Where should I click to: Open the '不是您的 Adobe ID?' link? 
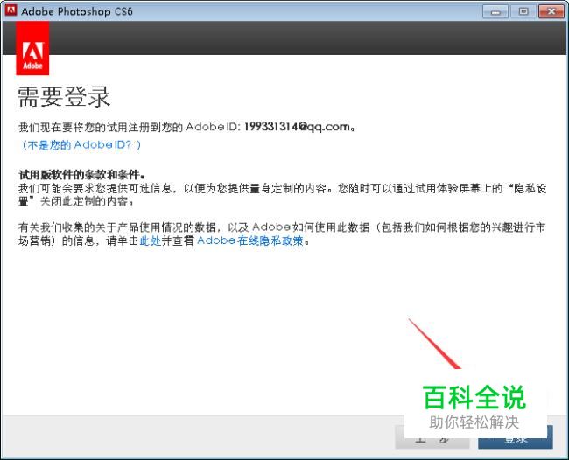(x=81, y=145)
